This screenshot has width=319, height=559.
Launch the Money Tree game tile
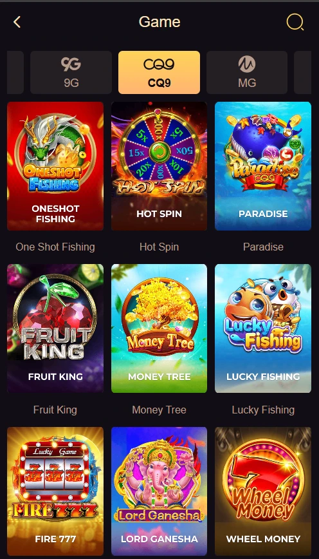coord(159,328)
